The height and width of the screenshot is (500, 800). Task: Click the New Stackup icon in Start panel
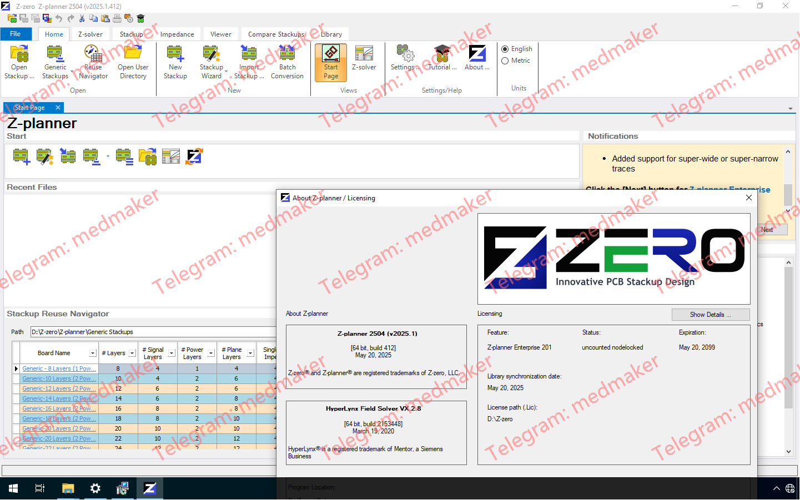(22, 156)
